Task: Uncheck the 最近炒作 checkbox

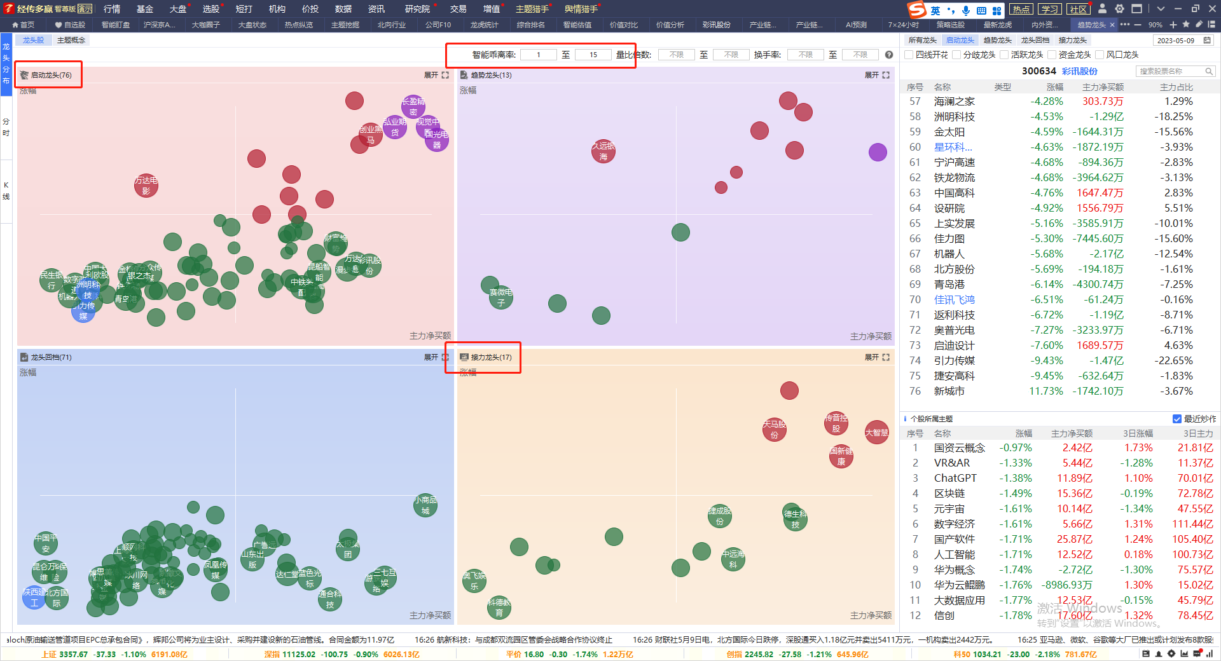Action: click(1177, 419)
